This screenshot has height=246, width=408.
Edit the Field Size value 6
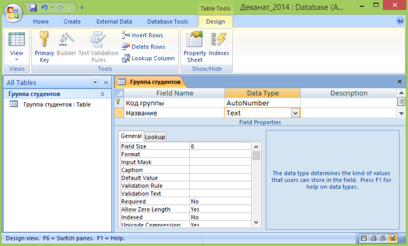click(220, 146)
